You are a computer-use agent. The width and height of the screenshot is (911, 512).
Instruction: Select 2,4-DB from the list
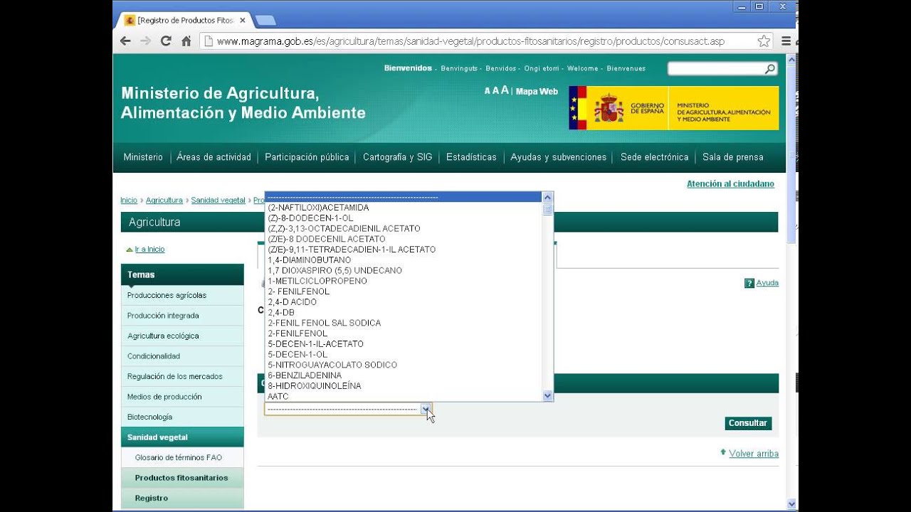[x=404, y=312]
